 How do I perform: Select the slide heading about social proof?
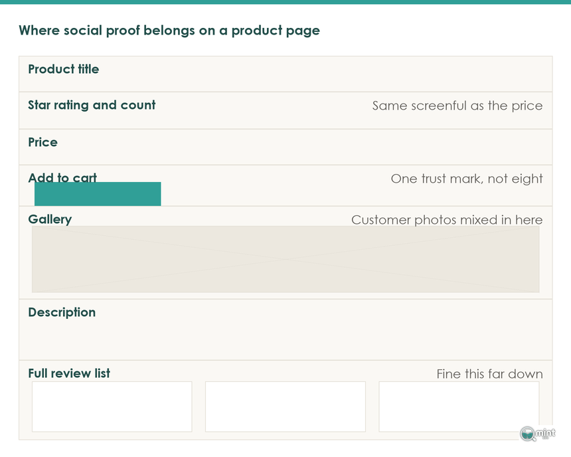pyautogui.click(x=169, y=31)
